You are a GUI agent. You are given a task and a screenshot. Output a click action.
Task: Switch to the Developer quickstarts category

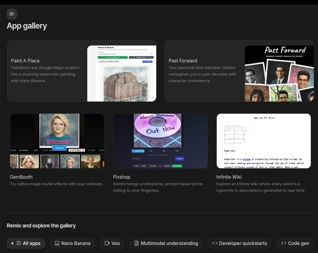239,243
